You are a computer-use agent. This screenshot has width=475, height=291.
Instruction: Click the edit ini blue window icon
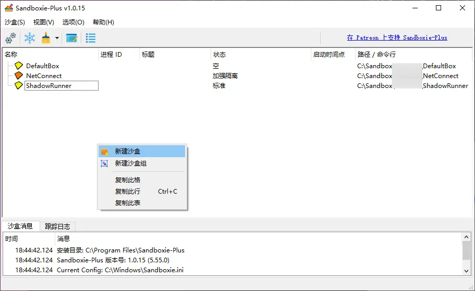[71, 38]
